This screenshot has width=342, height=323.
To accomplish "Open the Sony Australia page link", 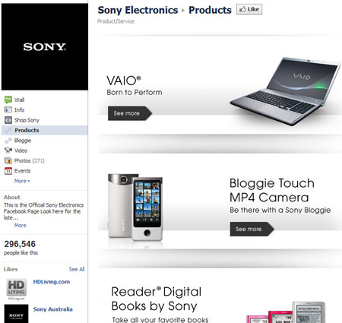I will coord(52,309).
